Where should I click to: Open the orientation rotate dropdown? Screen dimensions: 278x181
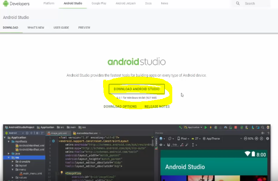(x=171, y=138)
